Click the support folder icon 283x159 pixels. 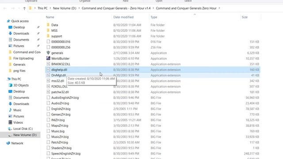(x=48, y=36)
